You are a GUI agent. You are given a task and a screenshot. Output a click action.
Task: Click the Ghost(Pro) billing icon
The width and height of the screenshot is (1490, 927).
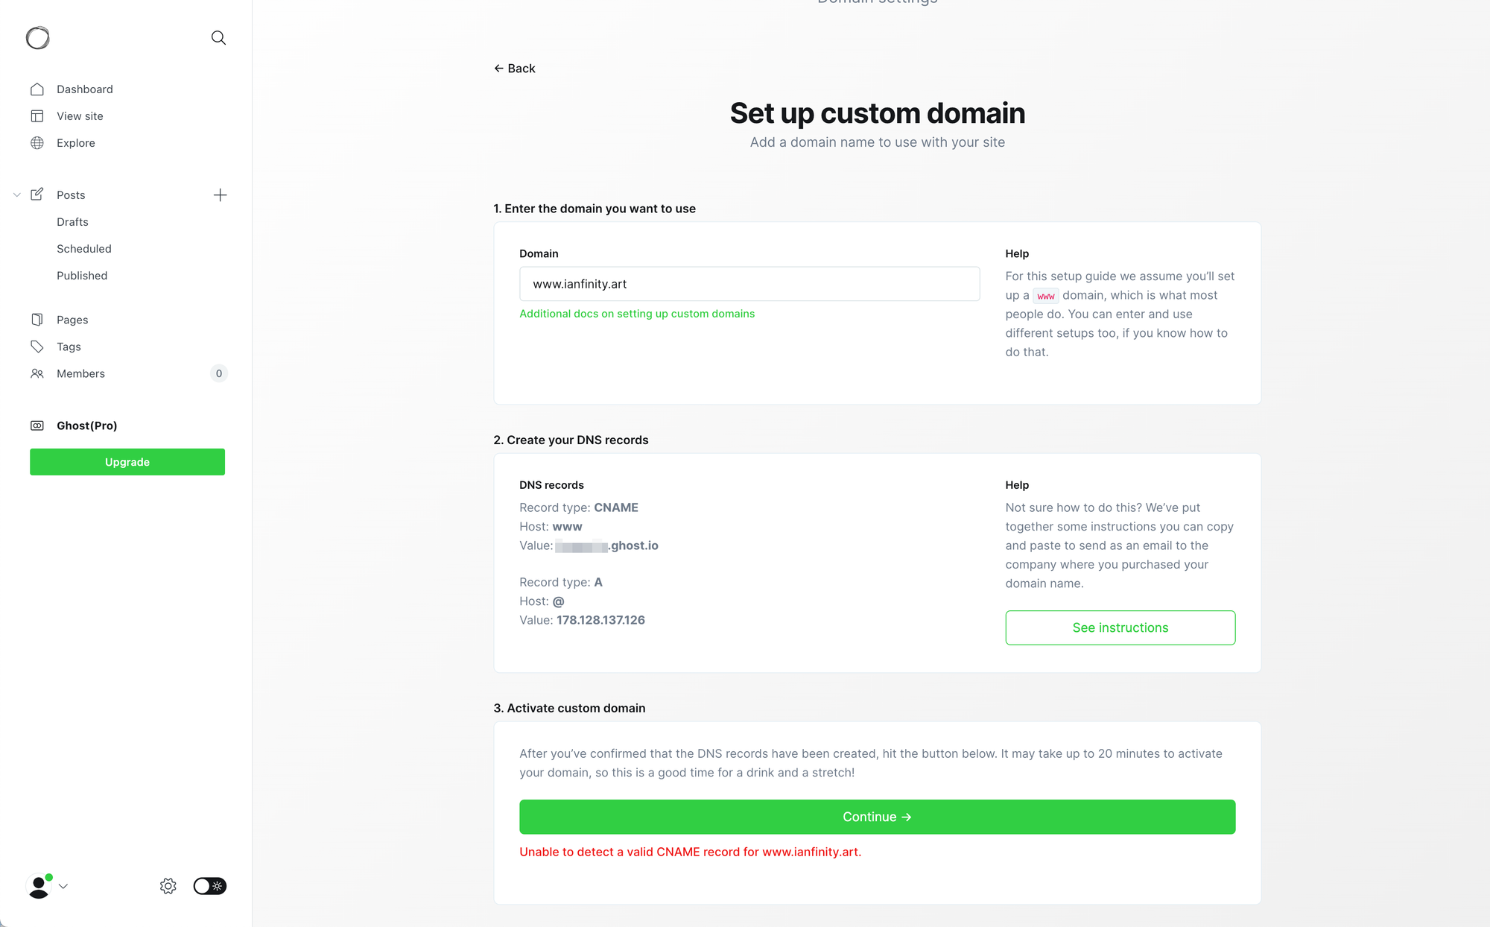click(x=37, y=425)
